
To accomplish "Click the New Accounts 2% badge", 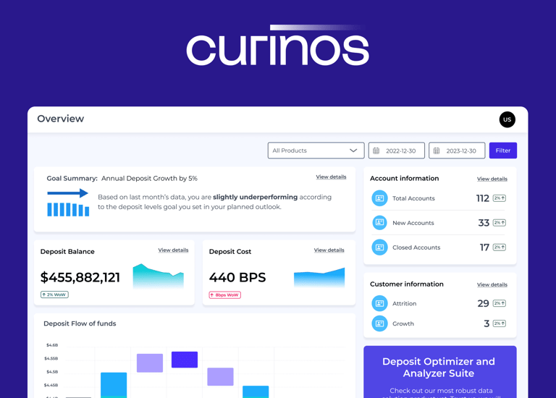I will (x=500, y=223).
